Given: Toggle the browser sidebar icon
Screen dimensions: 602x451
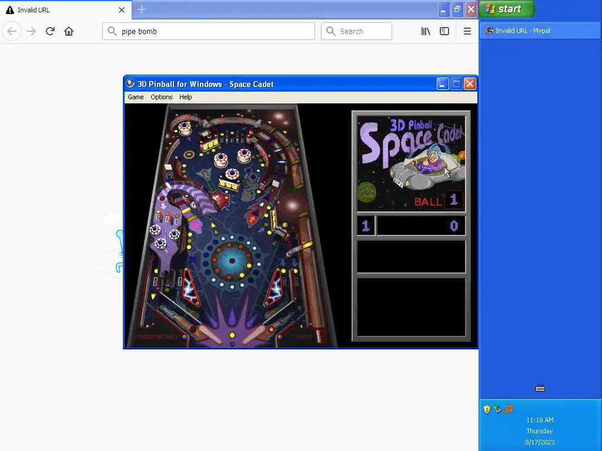Looking at the screenshot, I should click(444, 31).
